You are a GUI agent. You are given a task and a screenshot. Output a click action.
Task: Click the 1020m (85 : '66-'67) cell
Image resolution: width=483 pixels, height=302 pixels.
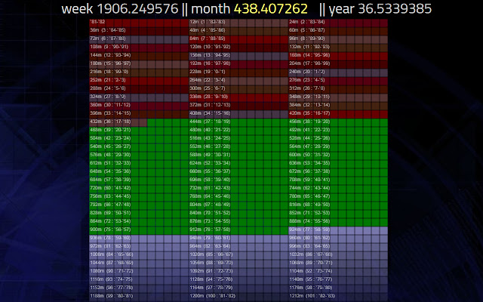pos(238,256)
